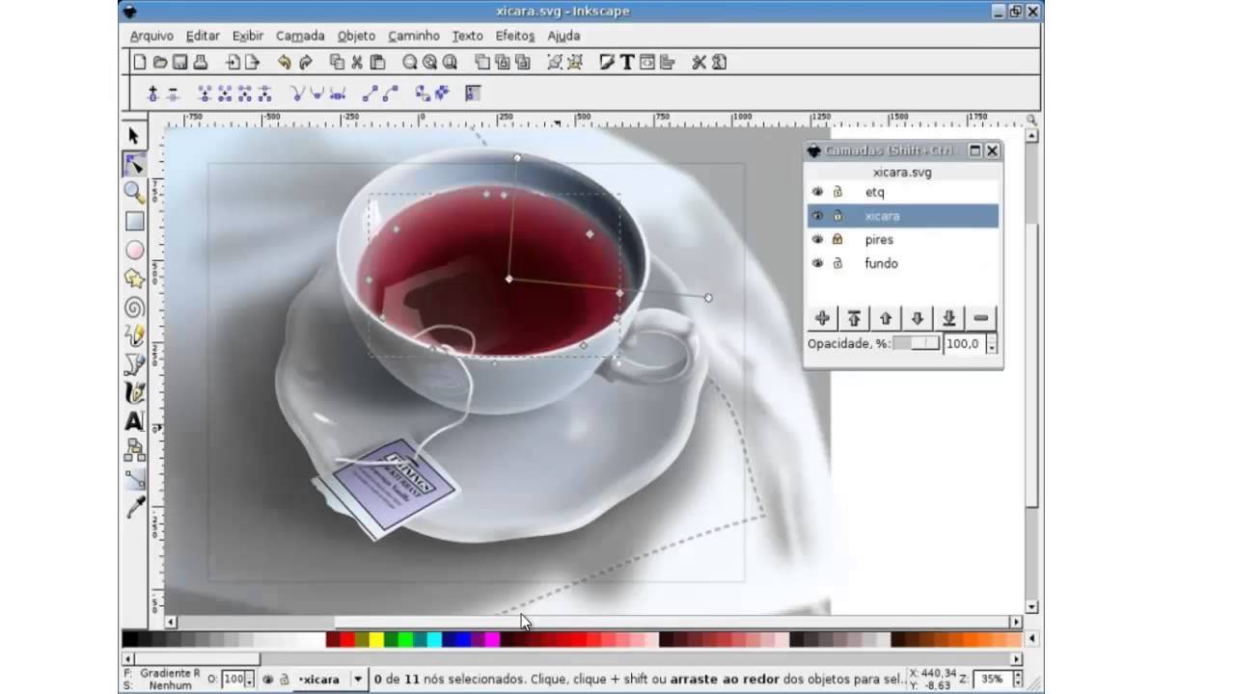Select the Spiral tool
Viewport: 1235px width, 694px height.
click(x=134, y=307)
